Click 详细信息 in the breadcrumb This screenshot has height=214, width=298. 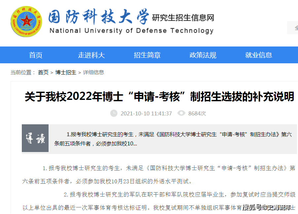(93, 72)
